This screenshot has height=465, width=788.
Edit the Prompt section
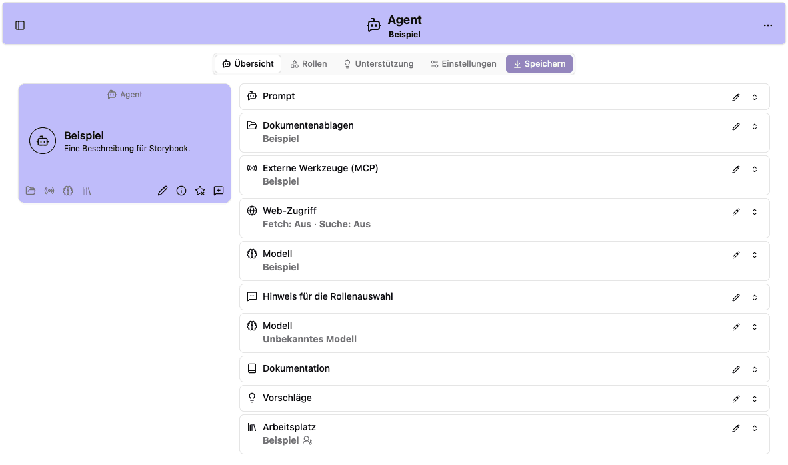tap(736, 97)
